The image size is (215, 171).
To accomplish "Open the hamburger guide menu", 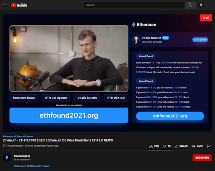I will pyautogui.click(x=5, y=5).
